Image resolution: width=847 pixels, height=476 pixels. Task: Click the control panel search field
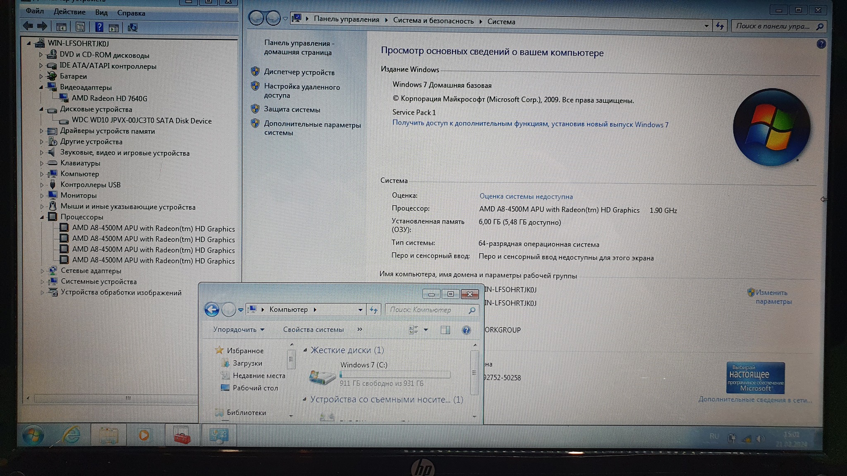pos(773,26)
